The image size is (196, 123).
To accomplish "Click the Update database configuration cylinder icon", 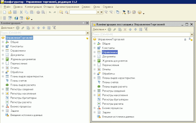I will click(16, 18).
